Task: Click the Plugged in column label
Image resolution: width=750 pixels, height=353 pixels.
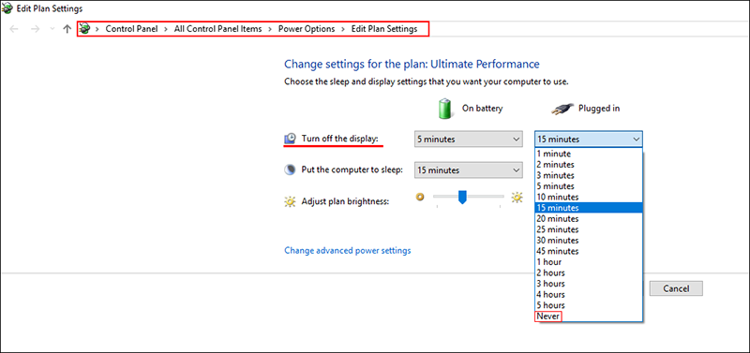Action: pos(599,109)
